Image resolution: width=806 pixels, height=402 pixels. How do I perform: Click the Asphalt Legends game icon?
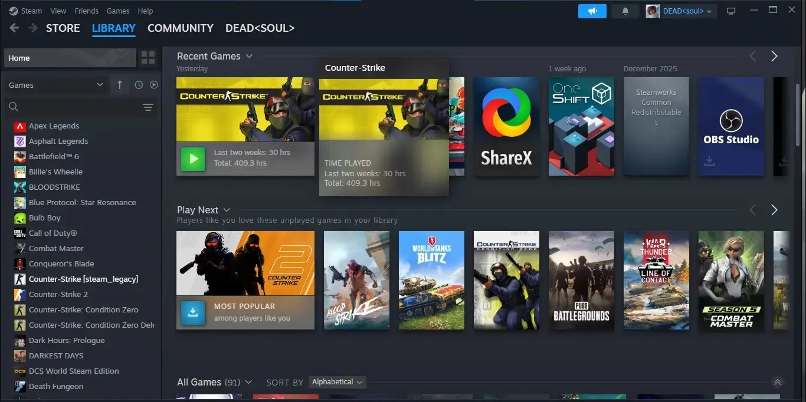(20, 141)
